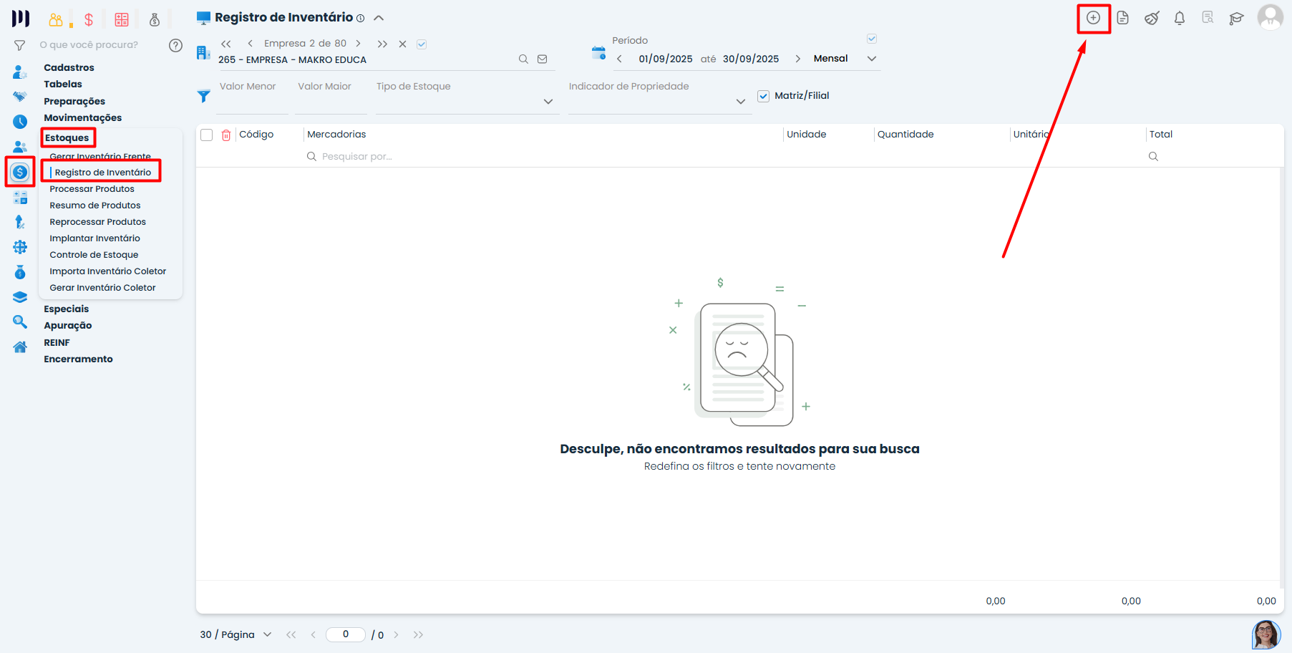Screen dimensions: 1292x653
Task: Click the red trash delete icon
Action: [226, 135]
